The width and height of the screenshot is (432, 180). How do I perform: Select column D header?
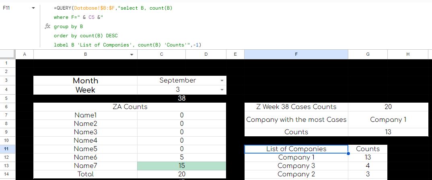tap(206, 55)
